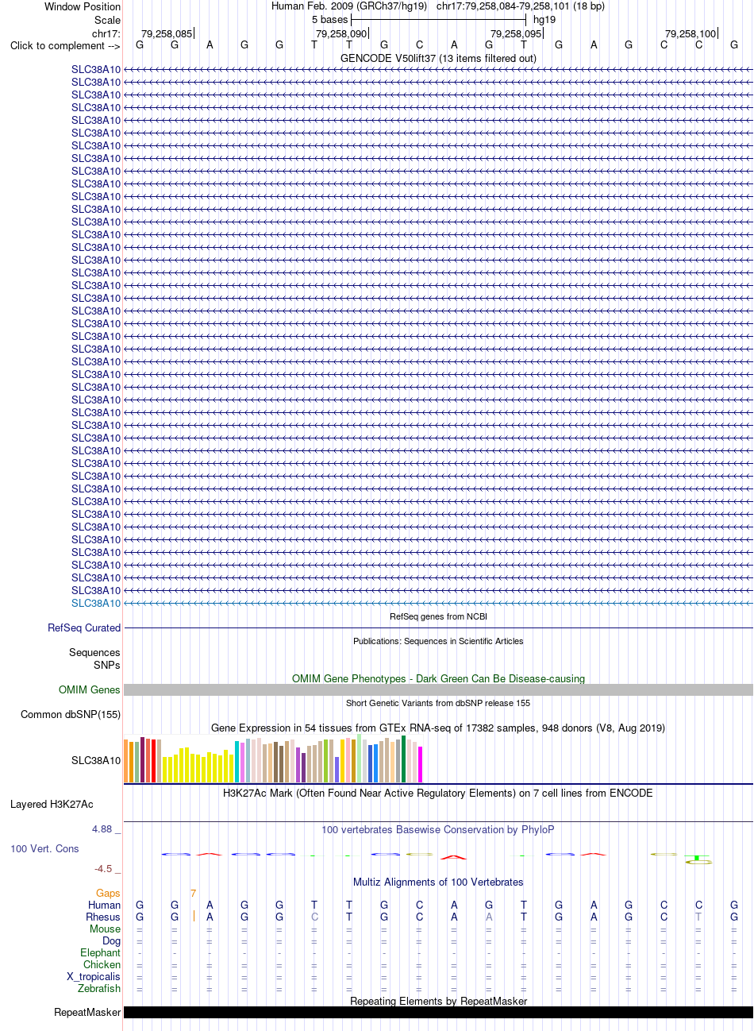
Task: Click the light-blue SLC38A10 transcript label
Action: click(x=96, y=603)
